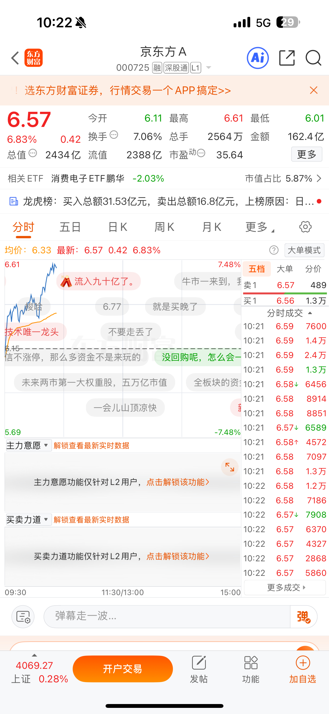Tap the back arrow icon
Image resolution: width=329 pixels, height=714 pixels.
pos(15,58)
